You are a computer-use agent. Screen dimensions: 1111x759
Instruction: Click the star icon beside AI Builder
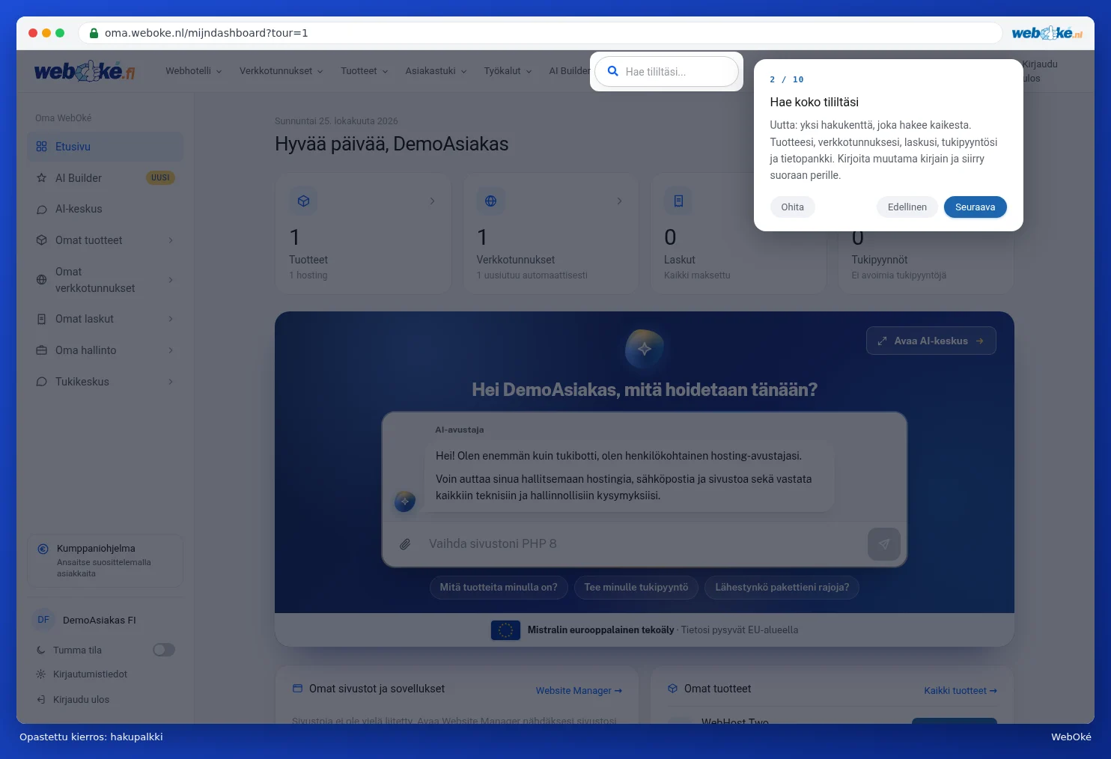click(41, 178)
